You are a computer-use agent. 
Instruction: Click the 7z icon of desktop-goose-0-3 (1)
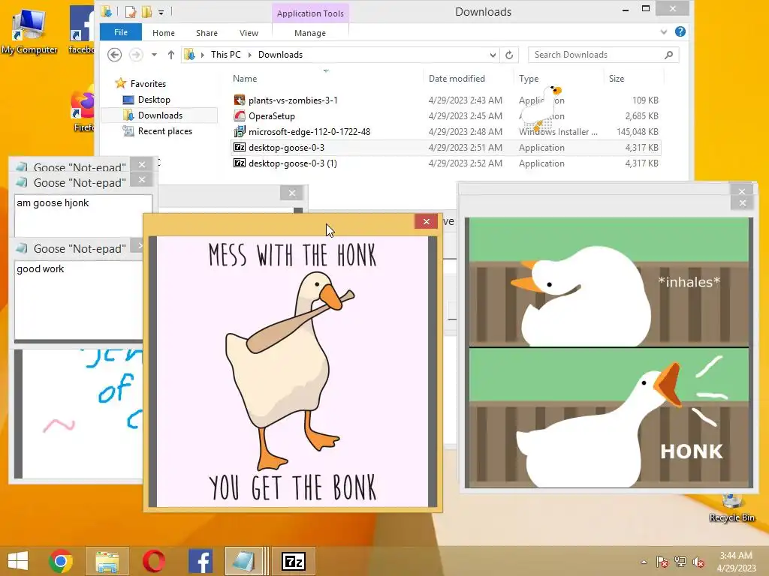pos(240,163)
